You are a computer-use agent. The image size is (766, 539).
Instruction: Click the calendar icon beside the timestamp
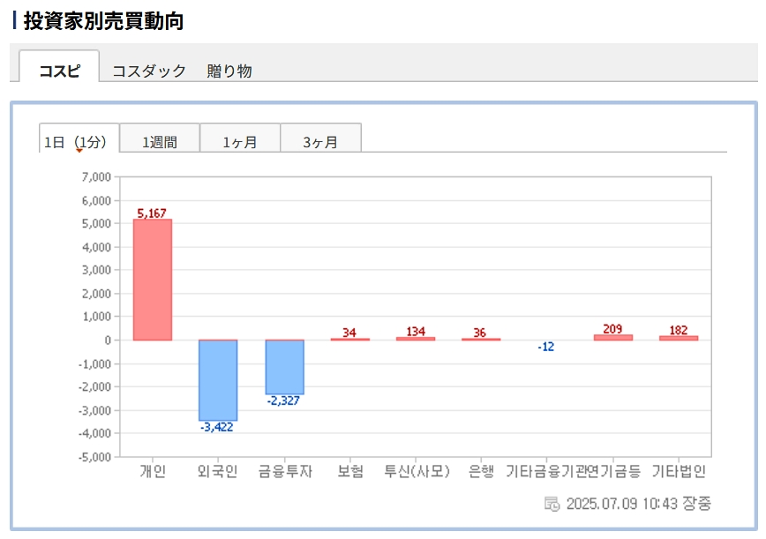click(552, 504)
